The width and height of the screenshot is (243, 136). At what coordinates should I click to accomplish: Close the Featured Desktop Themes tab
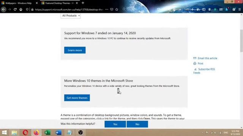pos(77,3)
